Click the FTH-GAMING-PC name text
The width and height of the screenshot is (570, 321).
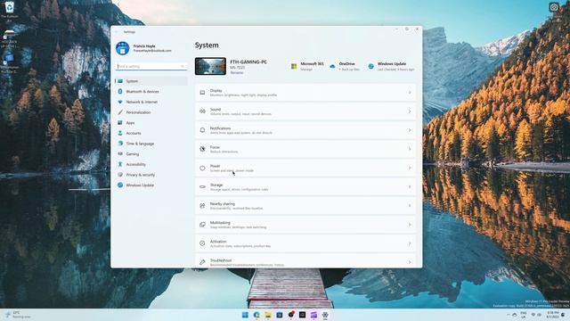[x=248, y=62]
